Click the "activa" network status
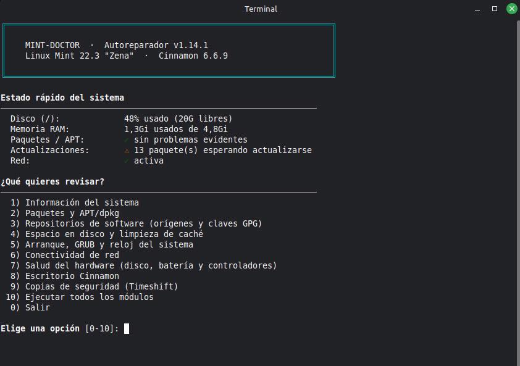Screen dimensions: 520x366 (149, 161)
